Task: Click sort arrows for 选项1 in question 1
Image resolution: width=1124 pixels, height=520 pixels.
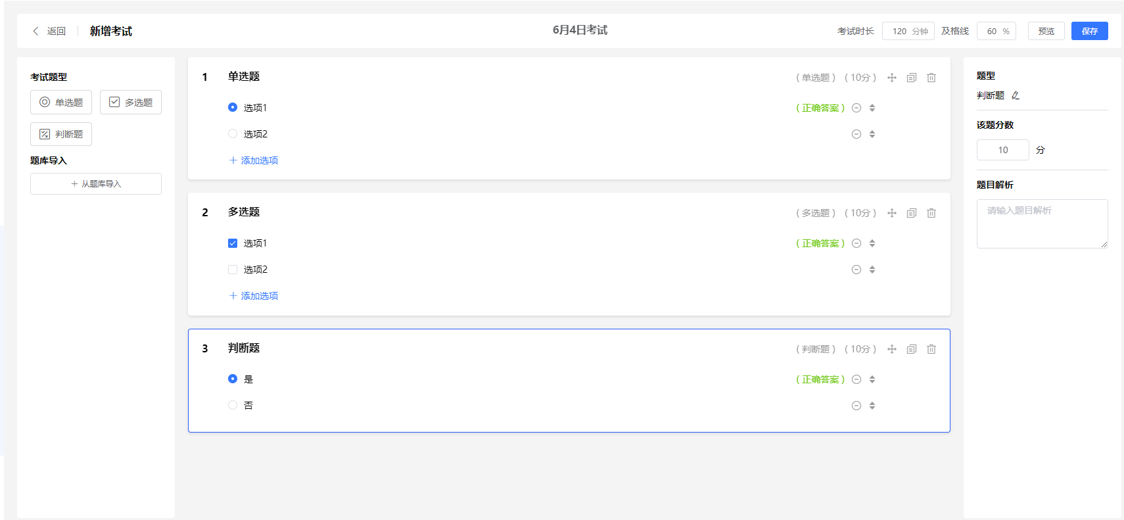Action: click(872, 108)
